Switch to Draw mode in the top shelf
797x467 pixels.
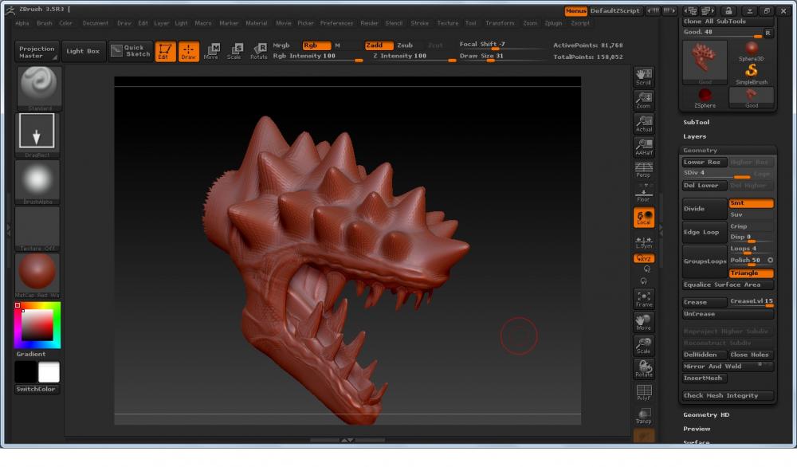(188, 52)
